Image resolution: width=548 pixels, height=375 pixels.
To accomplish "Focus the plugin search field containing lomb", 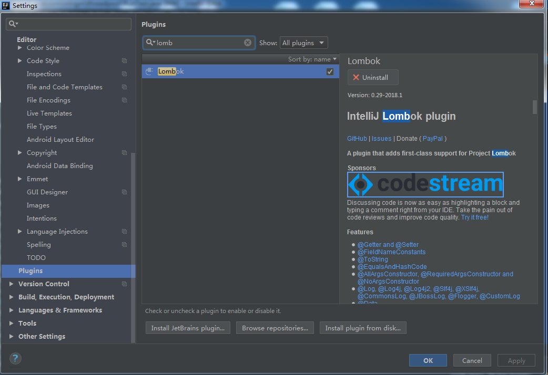I will [x=199, y=43].
